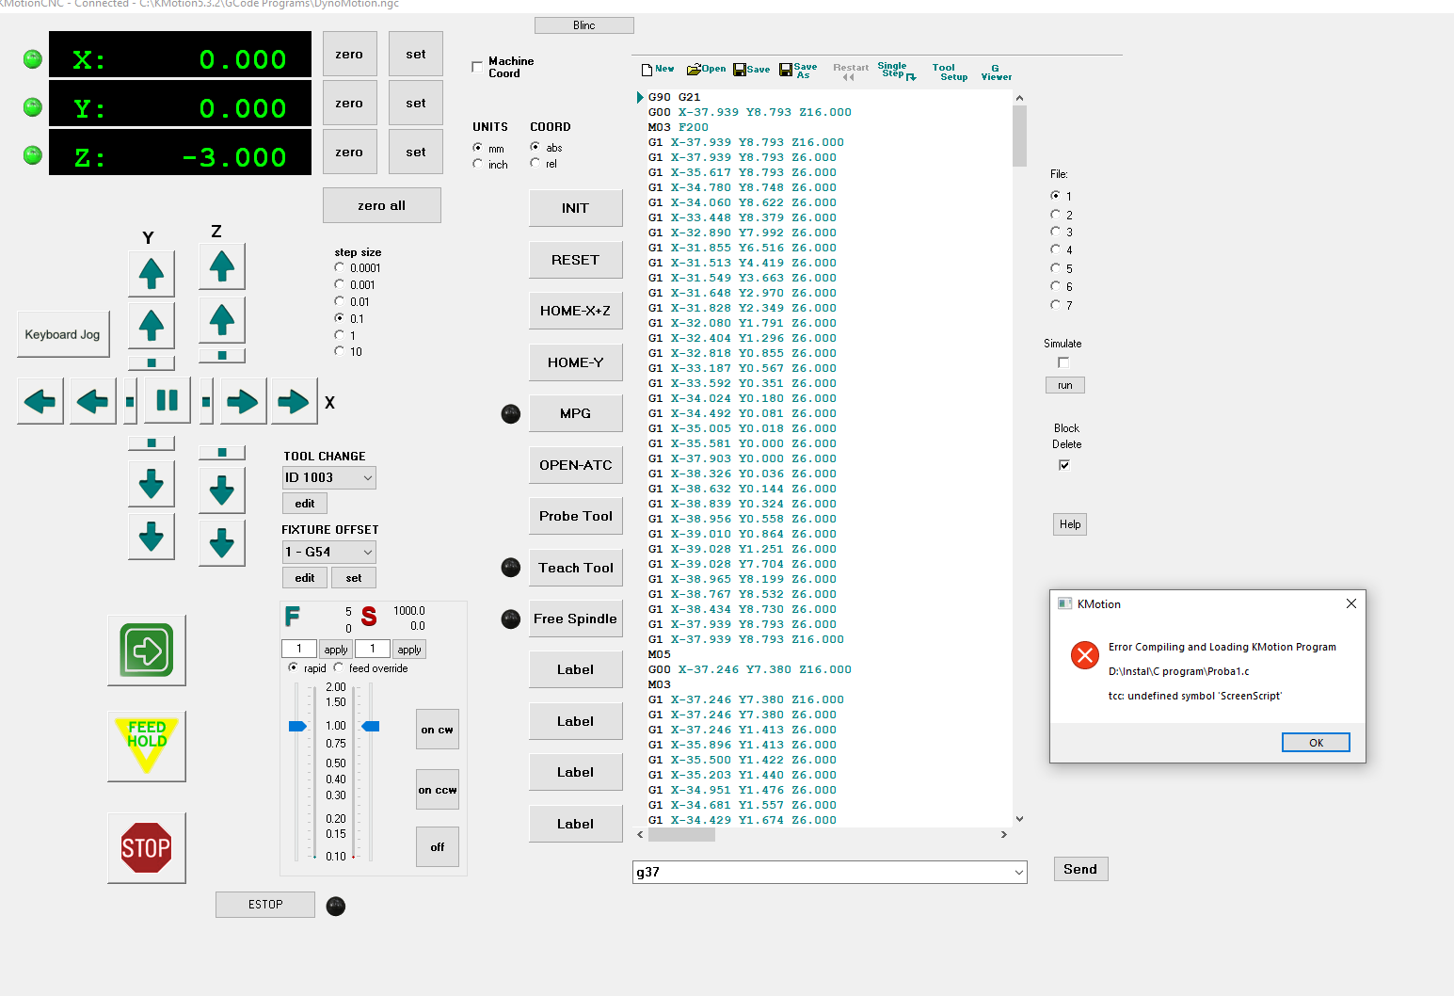Hit the red STOP sign button

click(147, 848)
